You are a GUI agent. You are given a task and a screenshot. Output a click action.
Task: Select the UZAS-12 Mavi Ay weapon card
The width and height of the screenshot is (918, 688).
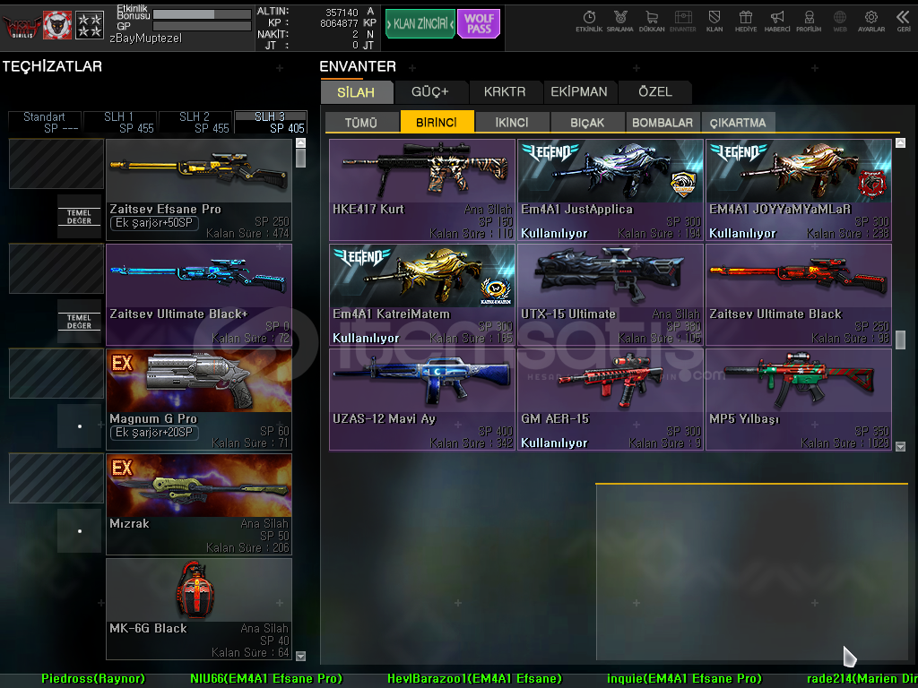pyautogui.click(x=422, y=400)
